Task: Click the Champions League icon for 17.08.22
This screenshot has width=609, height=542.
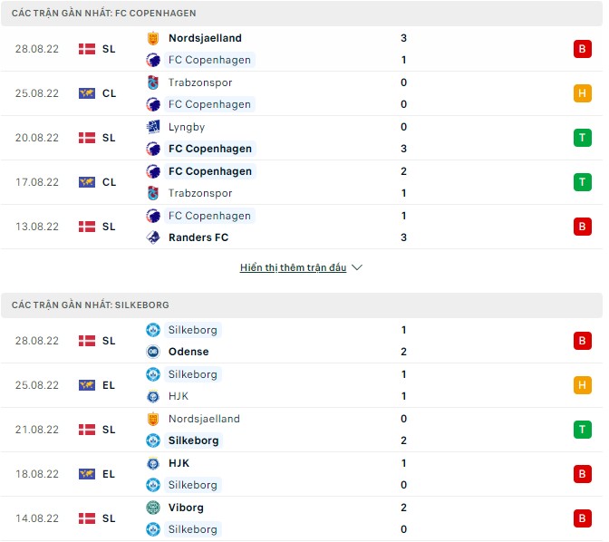Action: 87,182
